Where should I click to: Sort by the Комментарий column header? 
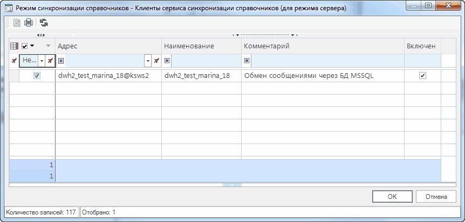click(x=322, y=46)
